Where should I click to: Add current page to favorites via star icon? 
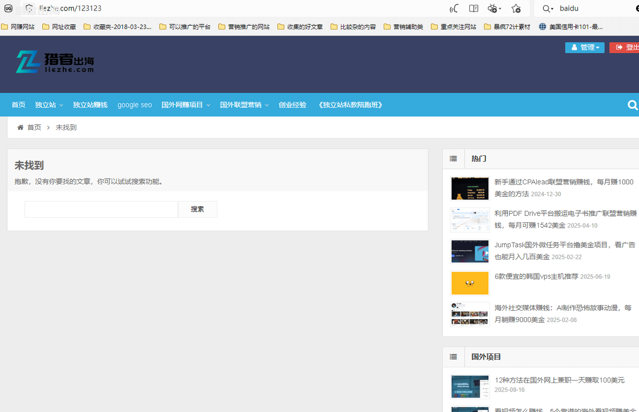tap(516, 8)
